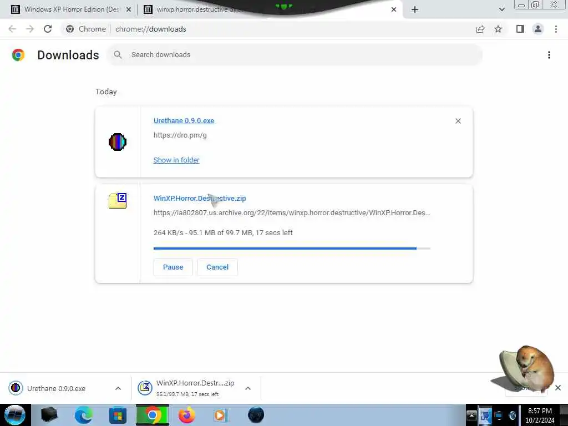Open the dark globe taskbar icon

(256, 415)
